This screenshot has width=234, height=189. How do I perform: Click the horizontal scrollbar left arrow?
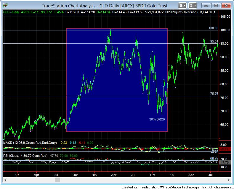pos(5,180)
